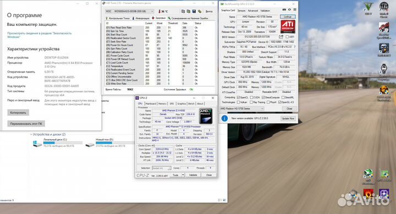The height and width of the screenshot is (214, 396).
Task: Open the GPU-Z graphics card selection dropdown
Action: coord(241,108)
